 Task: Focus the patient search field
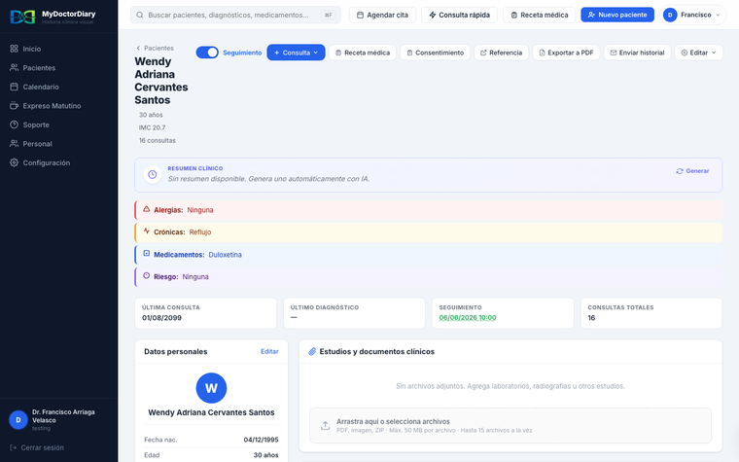(x=235, y=16)
